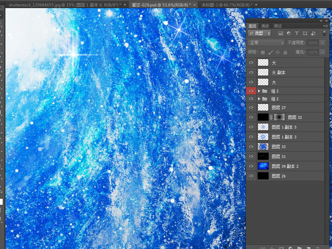Lock layer position move icon
Viewport: 332px width, 249px height.
(278, 52)
